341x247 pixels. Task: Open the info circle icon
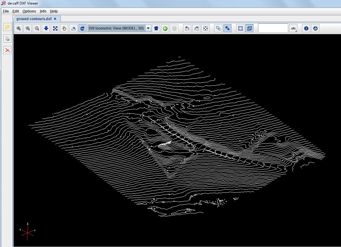(x=306, y=28)
